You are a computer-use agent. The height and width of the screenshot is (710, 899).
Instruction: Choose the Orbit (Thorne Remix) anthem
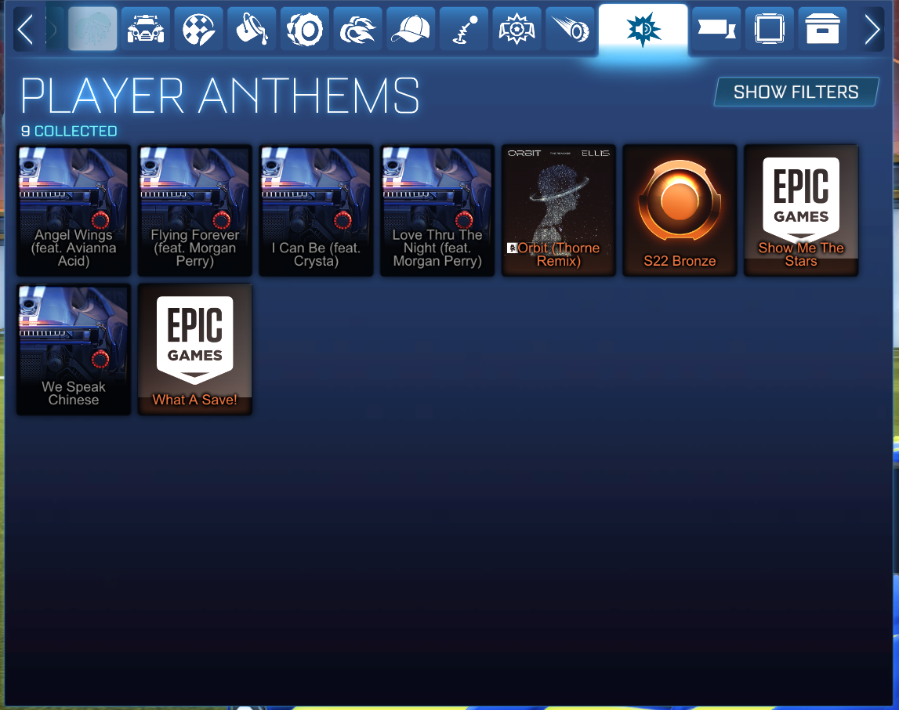(x=558, y=210)
